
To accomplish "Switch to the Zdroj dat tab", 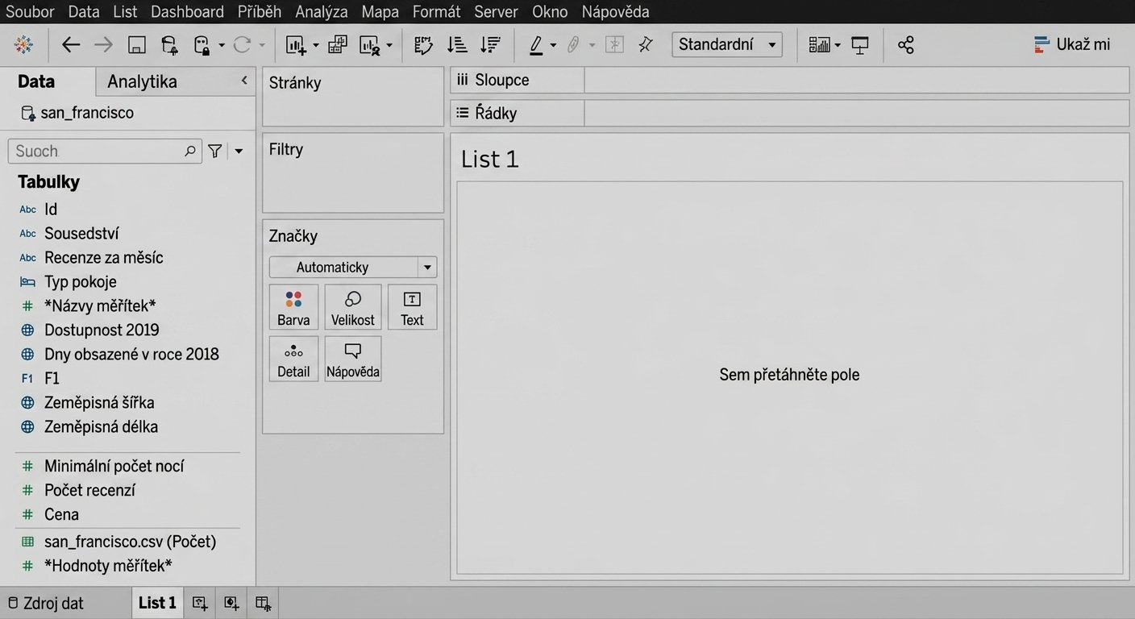I will (x=46, y=603).
